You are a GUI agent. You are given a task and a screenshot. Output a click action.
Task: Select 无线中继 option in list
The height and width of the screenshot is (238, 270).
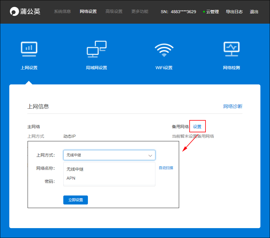[x=109, y=169]
